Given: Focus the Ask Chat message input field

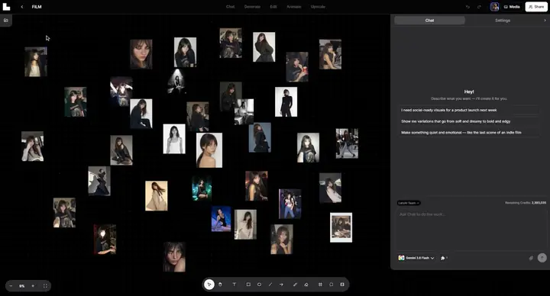Looking at the screenshot, I should tap(471, 230).
